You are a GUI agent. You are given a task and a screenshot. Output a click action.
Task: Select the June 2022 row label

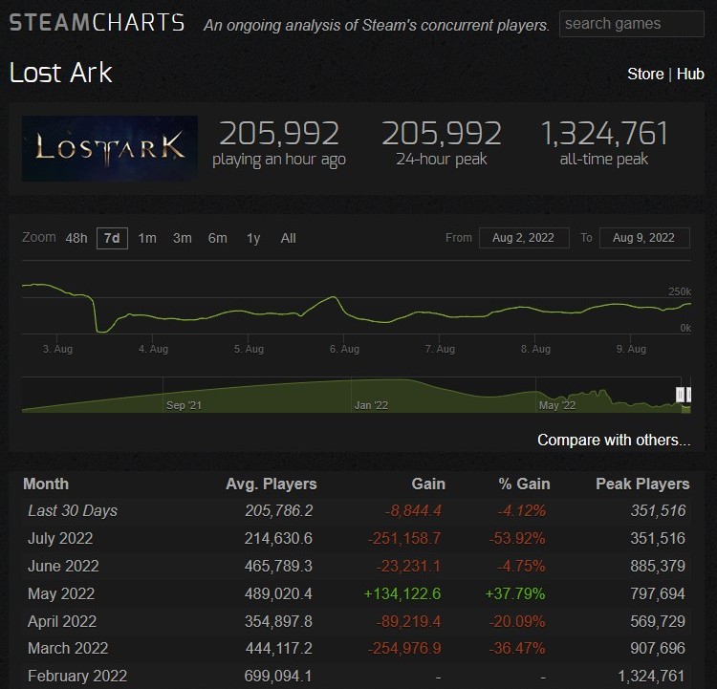pyautogui.click(x=63, y=566)
